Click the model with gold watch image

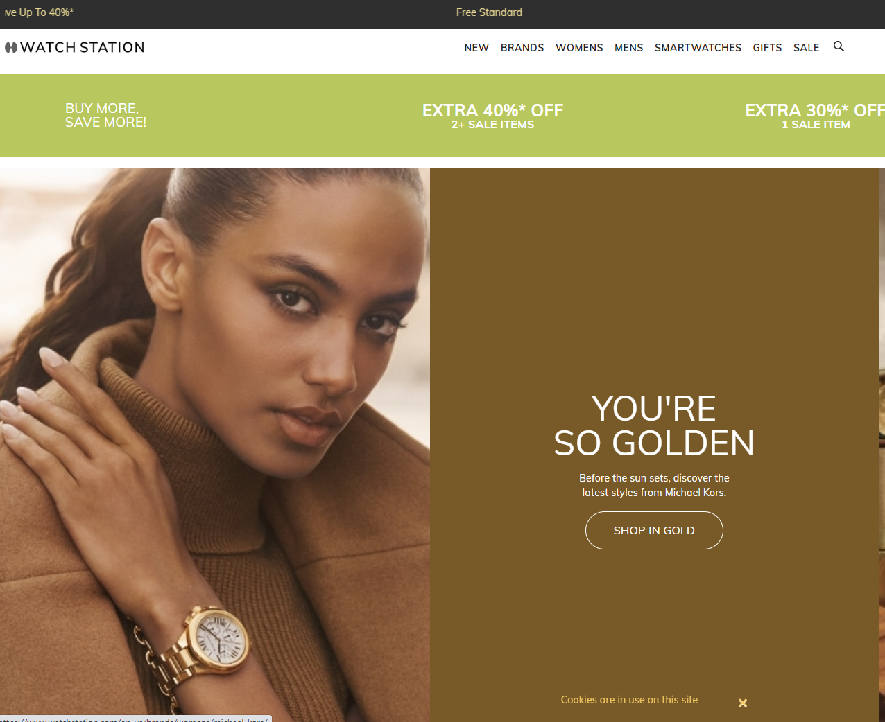[215, 445]
